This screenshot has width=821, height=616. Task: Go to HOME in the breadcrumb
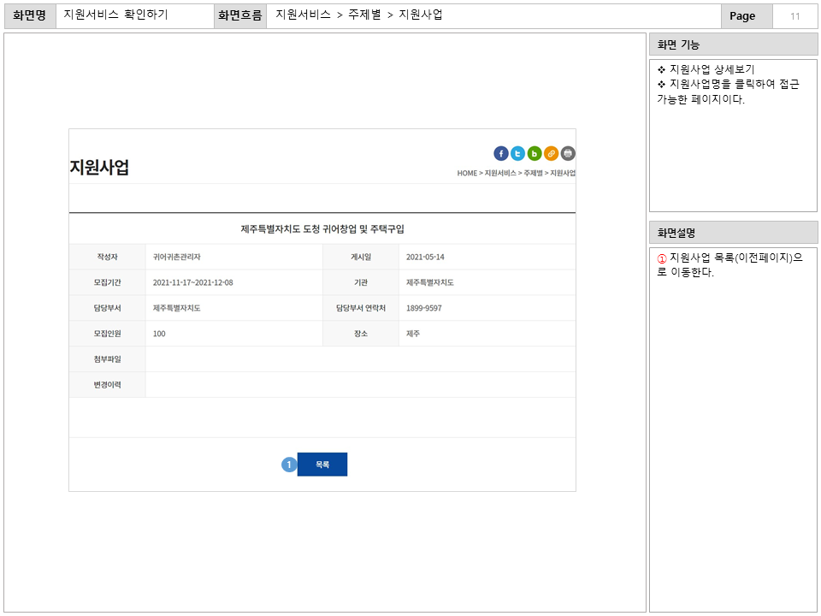click(466, 173)
